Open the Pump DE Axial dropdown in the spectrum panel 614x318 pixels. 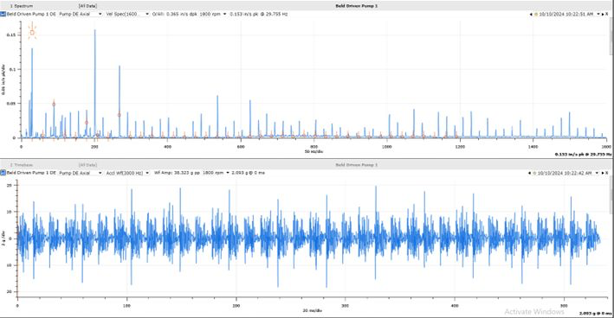81,14
